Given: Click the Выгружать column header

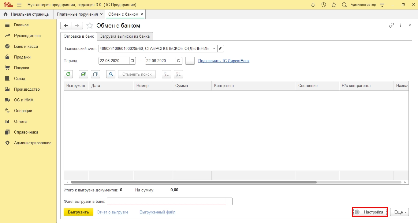Looking at the screenshot, I should [x=76, y=86].
